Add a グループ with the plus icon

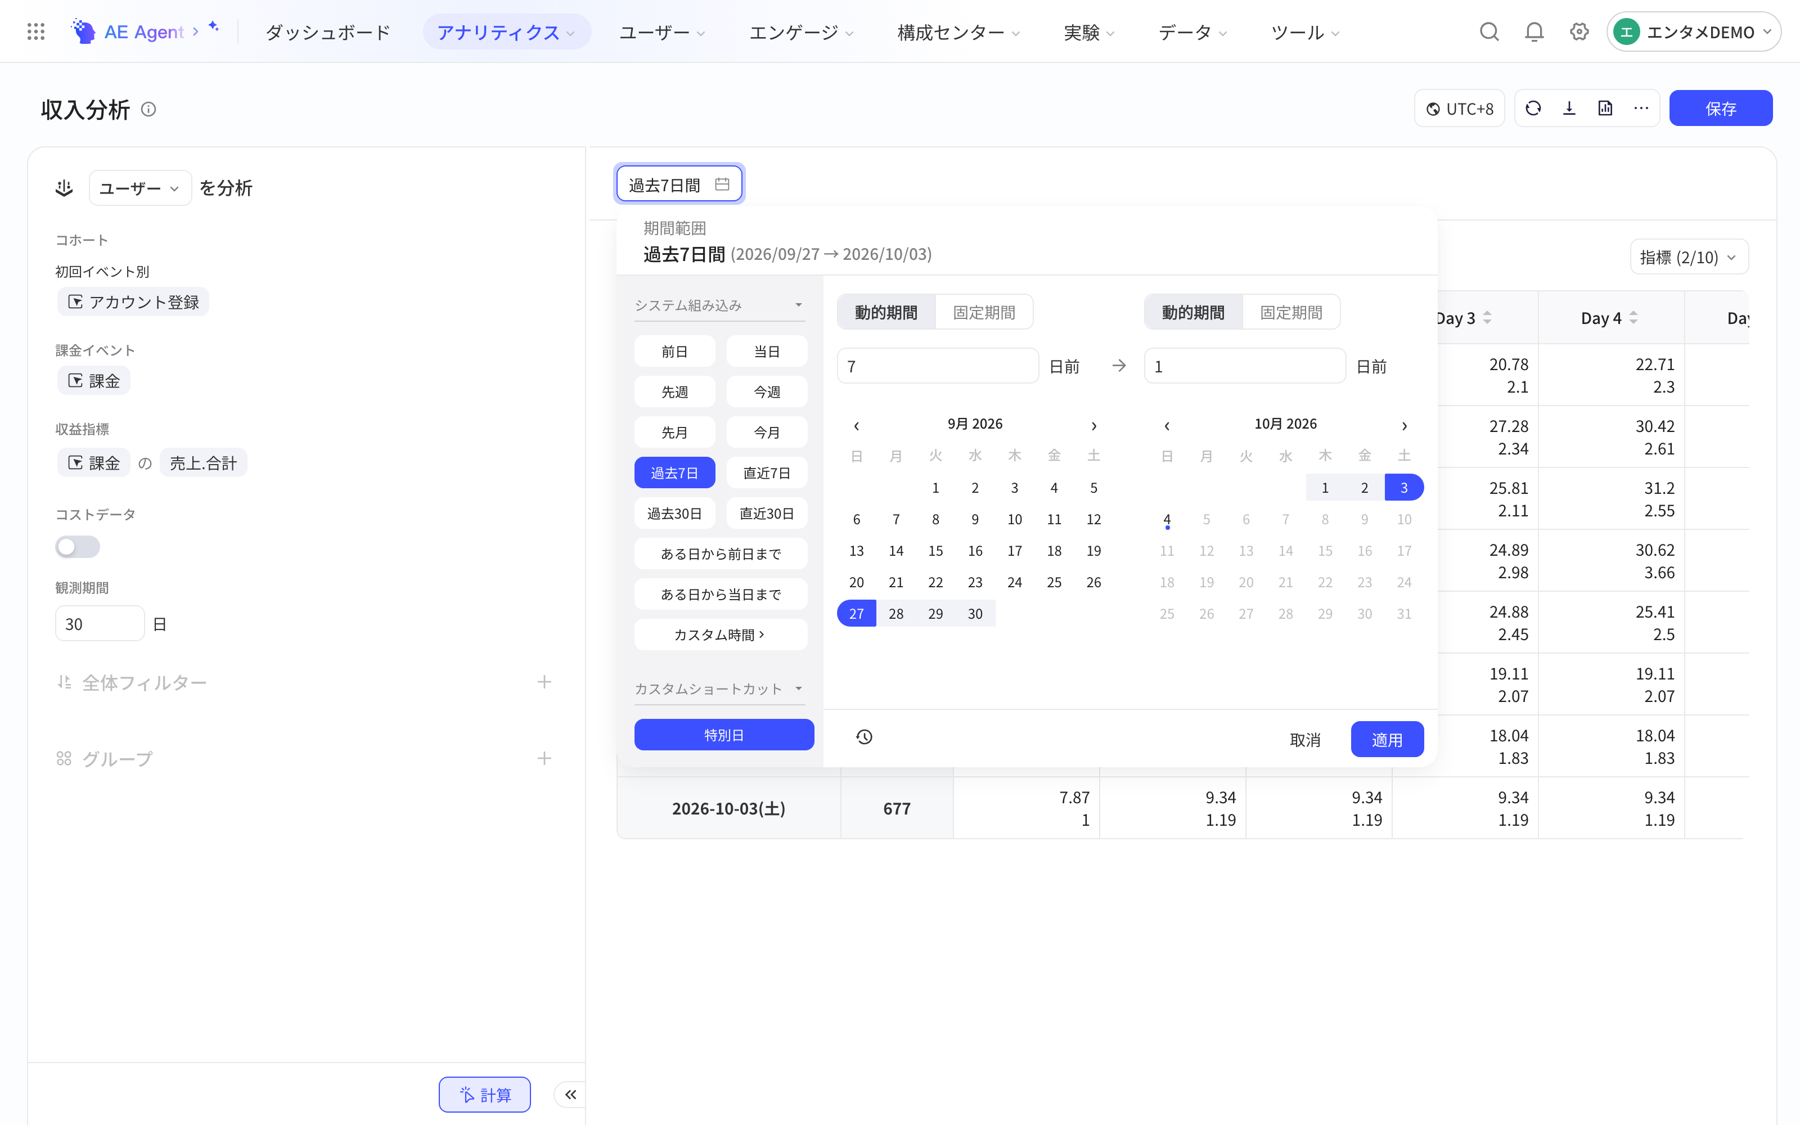click(544, 758)
